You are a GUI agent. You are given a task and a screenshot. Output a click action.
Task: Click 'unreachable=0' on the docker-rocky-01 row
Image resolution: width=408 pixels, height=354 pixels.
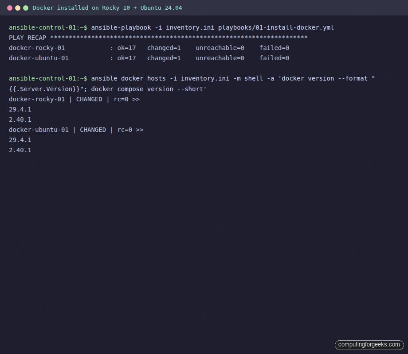point(220,48)
